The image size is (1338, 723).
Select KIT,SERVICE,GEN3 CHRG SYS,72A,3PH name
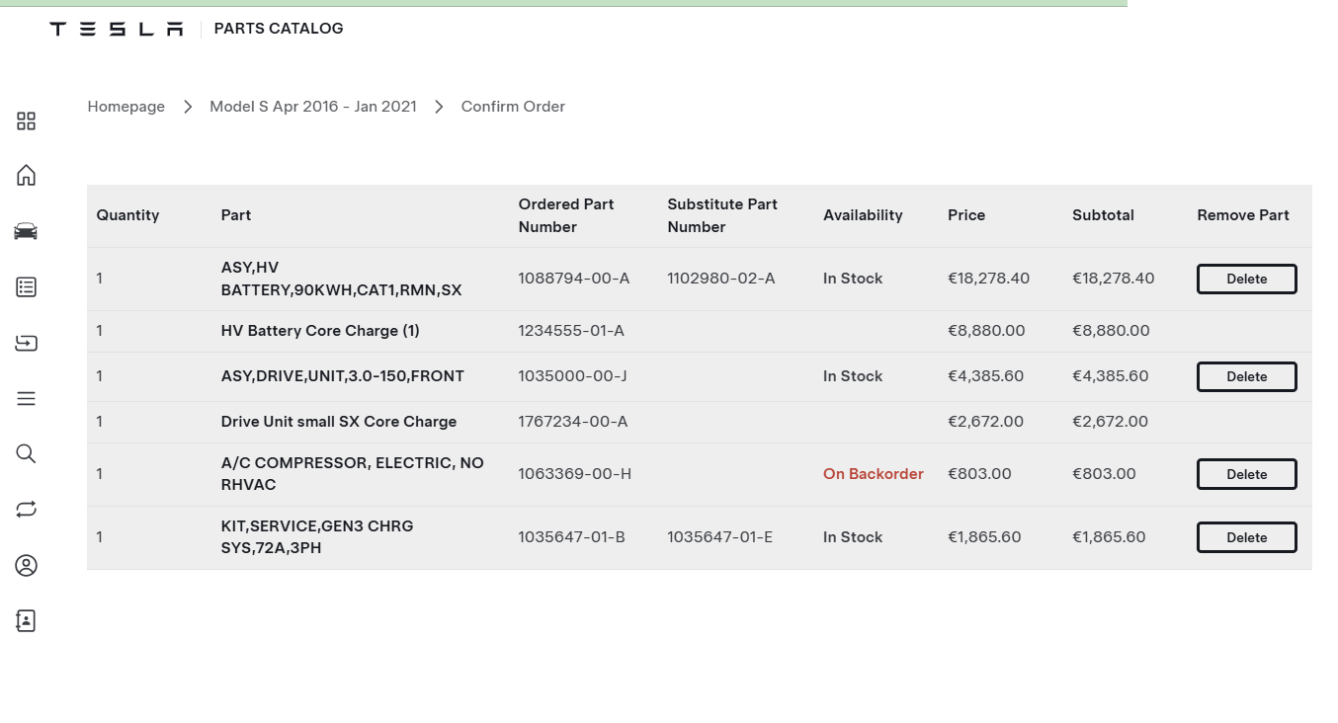pos(317,537)
